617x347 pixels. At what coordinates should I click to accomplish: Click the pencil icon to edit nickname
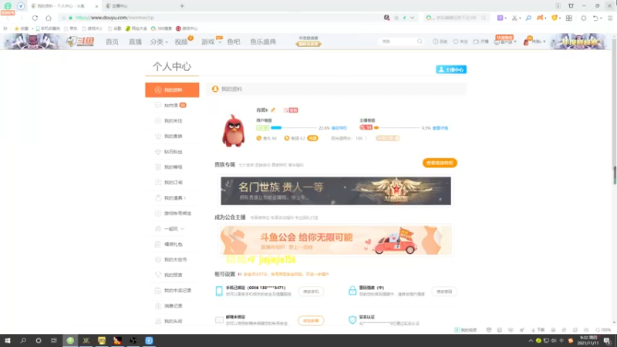click(x=273, y=110)
